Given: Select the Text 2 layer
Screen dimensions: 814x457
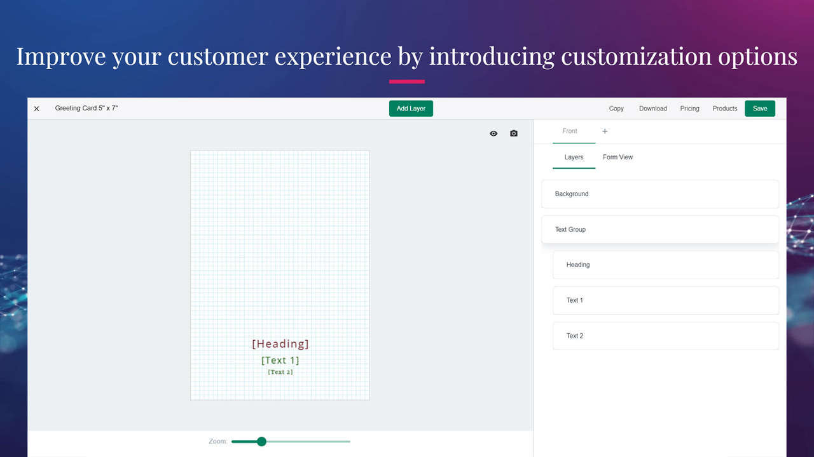Looking at the screenshot, I should pos(665,336).
